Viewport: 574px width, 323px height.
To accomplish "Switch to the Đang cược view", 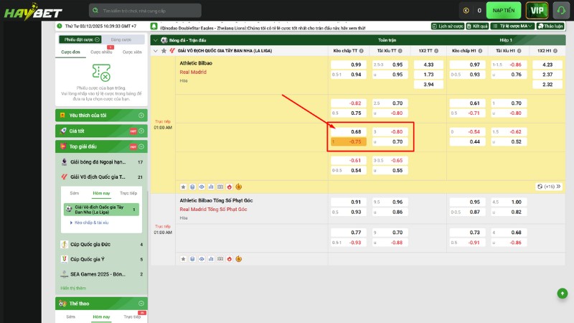I will point(121,39).
